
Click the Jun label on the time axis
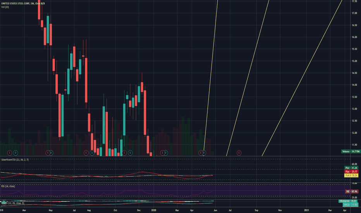[x=215, y=210]
